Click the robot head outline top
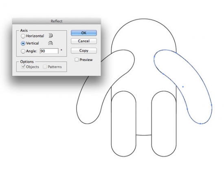This screenshot has width=224, height=176. pos(144,19)
